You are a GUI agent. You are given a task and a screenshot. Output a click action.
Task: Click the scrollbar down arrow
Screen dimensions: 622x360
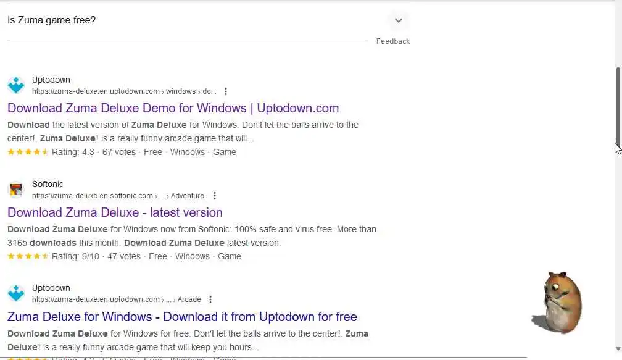click(618, 349)
